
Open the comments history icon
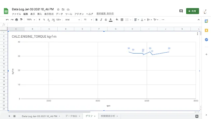coord(181,11)
